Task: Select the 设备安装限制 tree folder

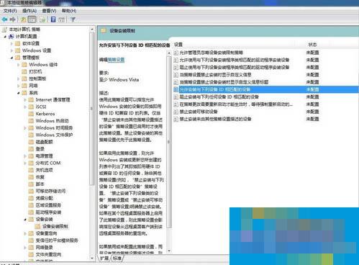Action: [55, 226]
